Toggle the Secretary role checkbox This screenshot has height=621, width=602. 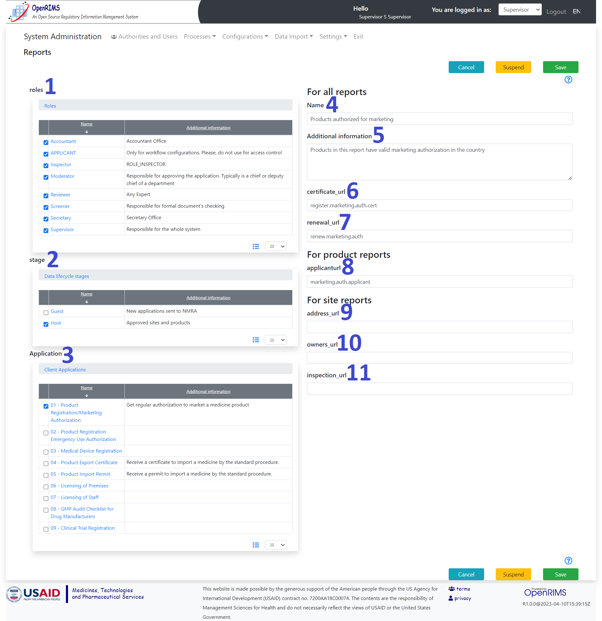coord(46,219)
